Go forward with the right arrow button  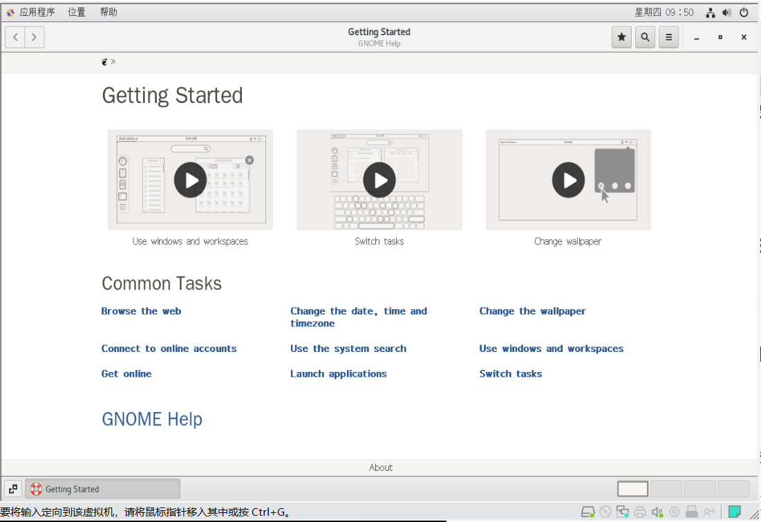tap(34, 37)
